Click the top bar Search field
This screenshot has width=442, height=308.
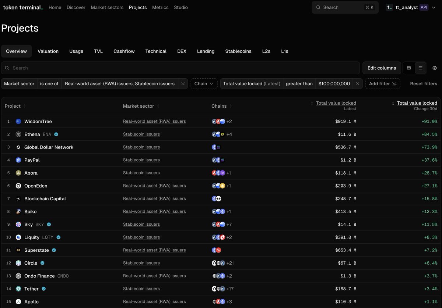(x=345, y=7)
